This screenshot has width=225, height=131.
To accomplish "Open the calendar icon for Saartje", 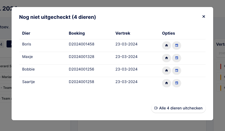I will click(177, 83).
